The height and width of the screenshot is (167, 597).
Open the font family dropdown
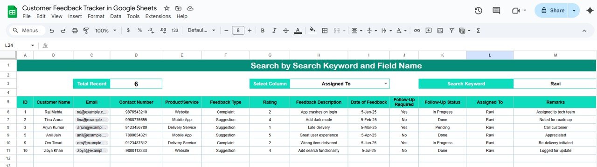(x=201, y=31)
